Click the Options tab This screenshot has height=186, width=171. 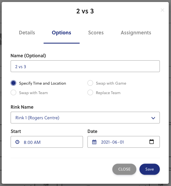coord(61,33)
